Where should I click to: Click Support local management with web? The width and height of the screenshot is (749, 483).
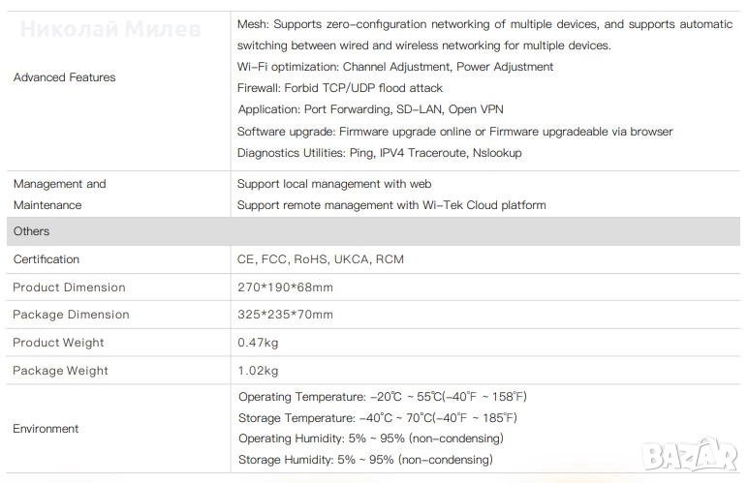[334, 184]
